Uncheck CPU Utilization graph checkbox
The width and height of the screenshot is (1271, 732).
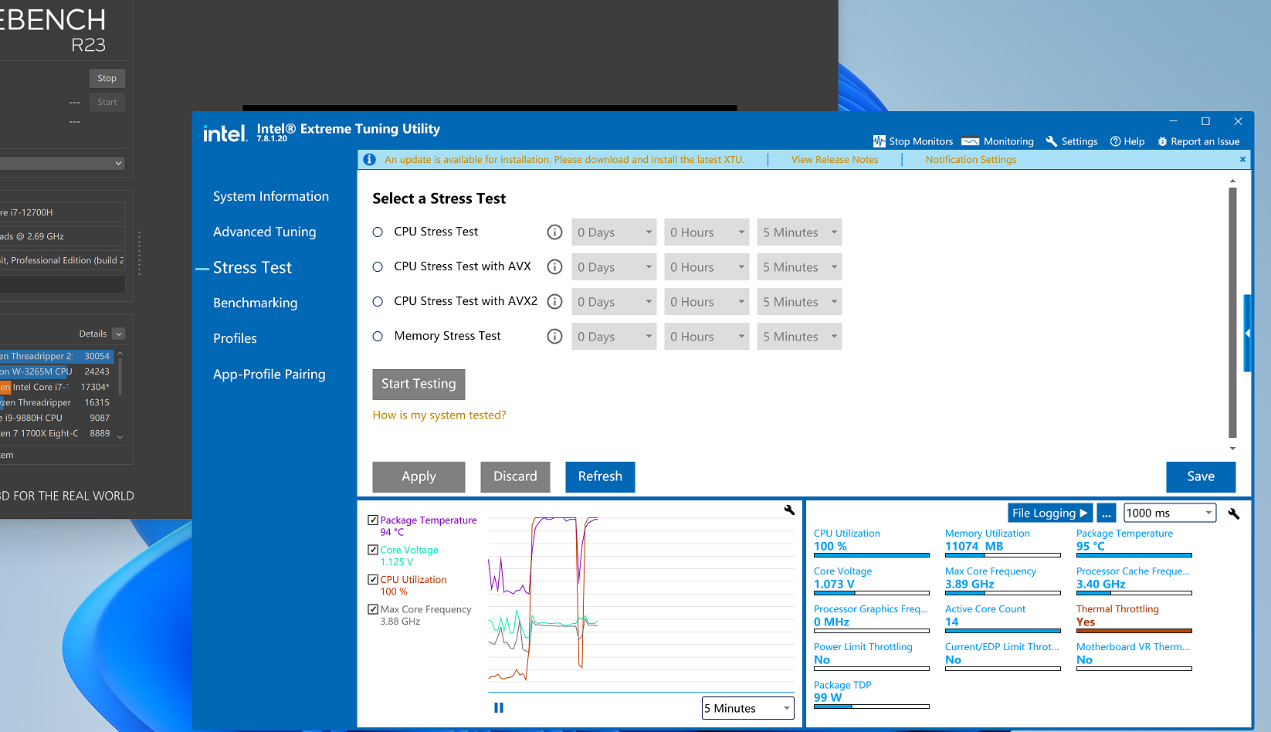pos(373,579)
